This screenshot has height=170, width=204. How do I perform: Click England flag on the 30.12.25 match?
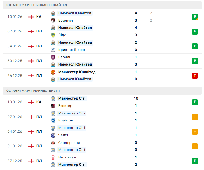tap(31, 61)
